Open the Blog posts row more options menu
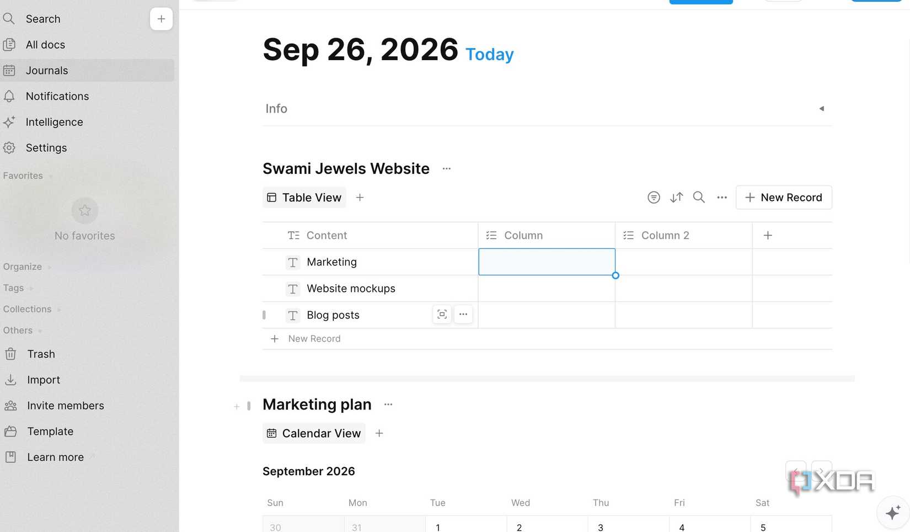Image resolution: width=910 pixels, height=532 pixels. (463, 315)
